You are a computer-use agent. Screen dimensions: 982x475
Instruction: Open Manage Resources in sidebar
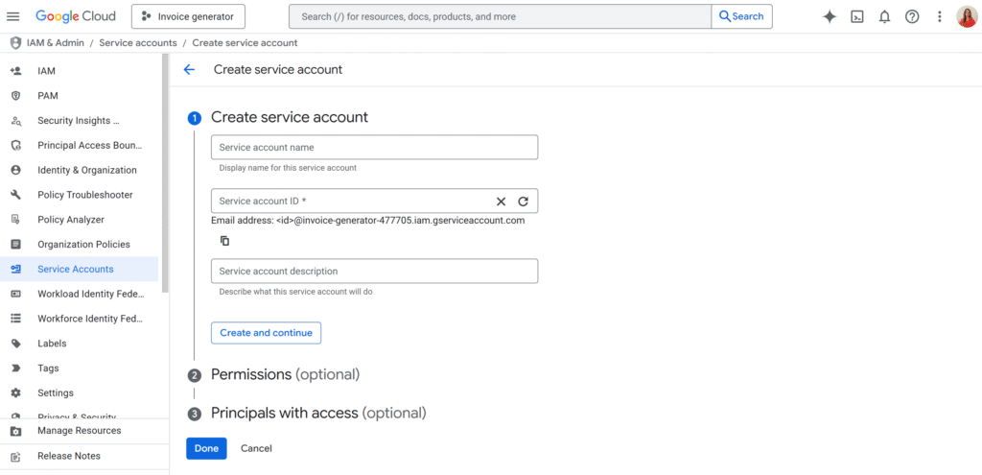pyautogui.click(x=79, y=431)
